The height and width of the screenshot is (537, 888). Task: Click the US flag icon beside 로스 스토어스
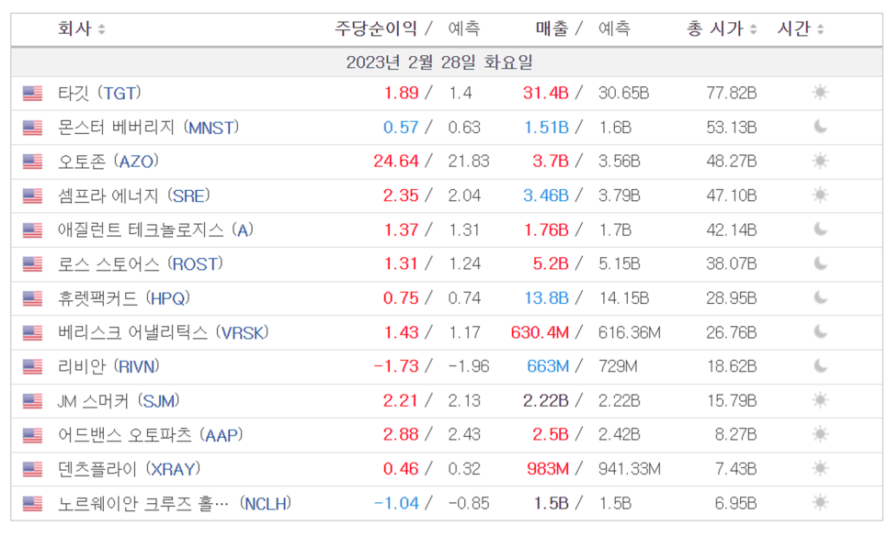tap(33, 264)
